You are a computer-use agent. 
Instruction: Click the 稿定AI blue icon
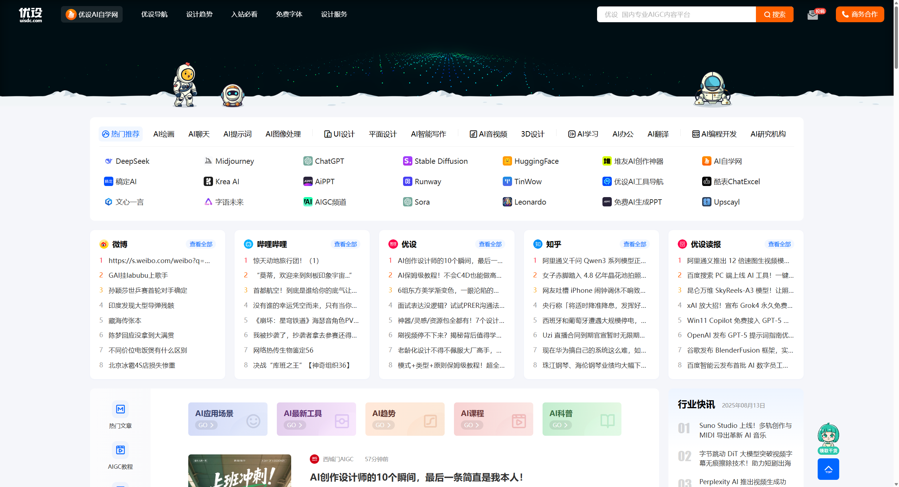[108, 182]
